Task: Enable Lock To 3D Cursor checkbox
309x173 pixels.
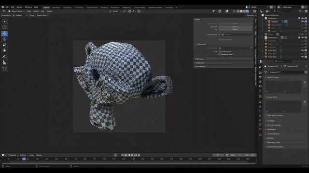Action: click(219, 51)
